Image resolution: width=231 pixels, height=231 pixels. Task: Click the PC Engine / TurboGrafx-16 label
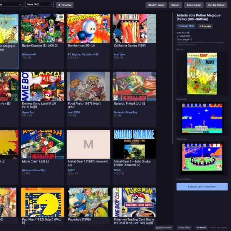click(x=83, y=54)
